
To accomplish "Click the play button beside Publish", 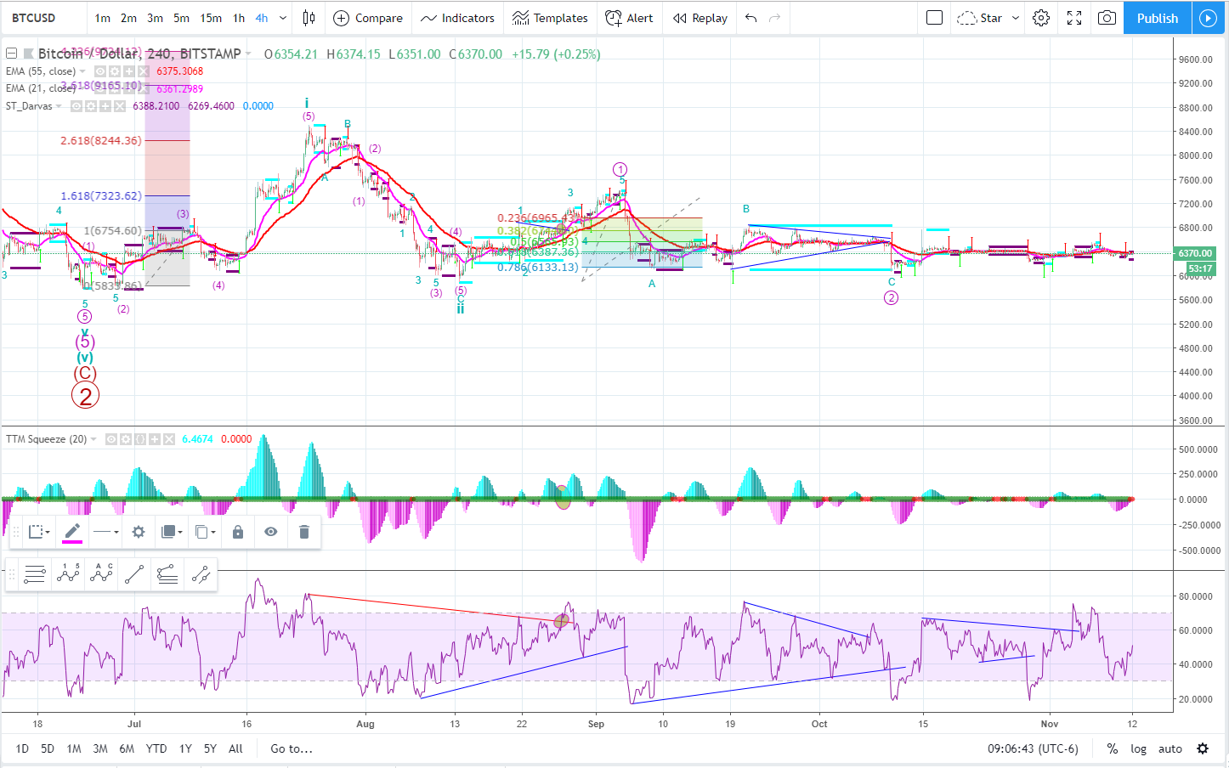I will click(x=1208, y=18).
